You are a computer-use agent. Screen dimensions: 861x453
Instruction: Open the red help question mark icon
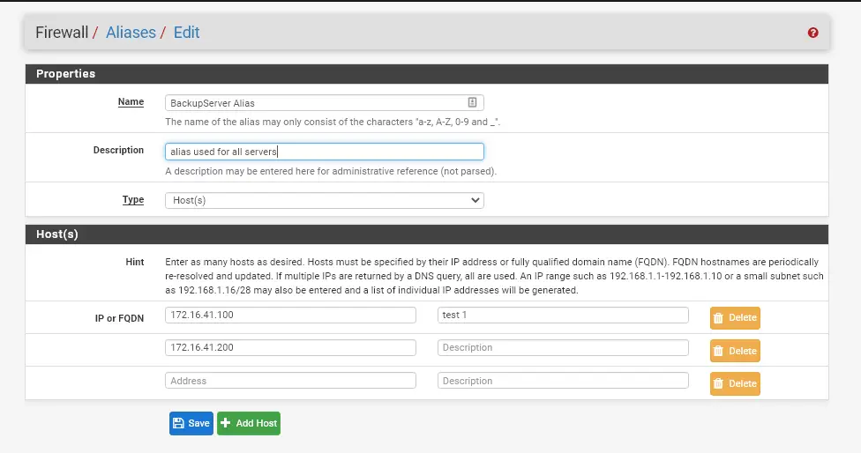[812, 33]
